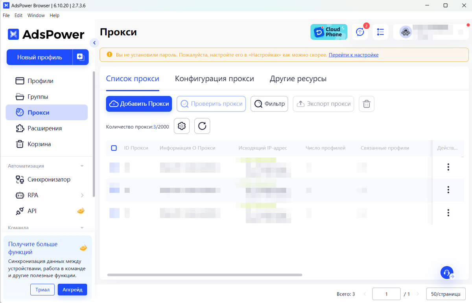The height and width of the screenshot is (303, 472).
Task: Click the Триал button
Action: (x=42, y=290)
